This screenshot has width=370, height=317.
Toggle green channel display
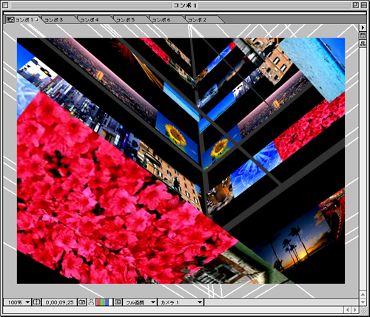tap(102, 302)
